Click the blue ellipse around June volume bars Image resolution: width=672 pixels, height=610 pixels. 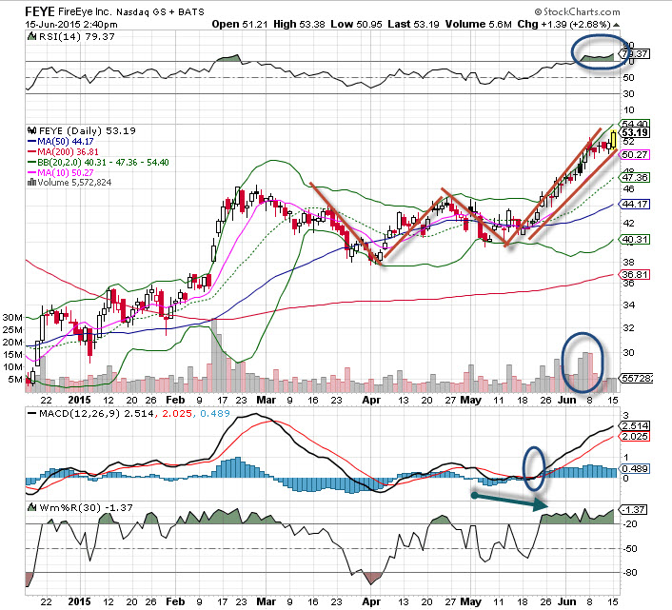pos(582,362)
